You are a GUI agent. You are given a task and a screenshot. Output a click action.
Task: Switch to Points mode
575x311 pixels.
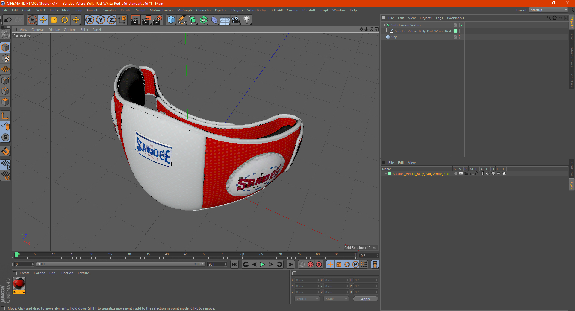point(5,80)
